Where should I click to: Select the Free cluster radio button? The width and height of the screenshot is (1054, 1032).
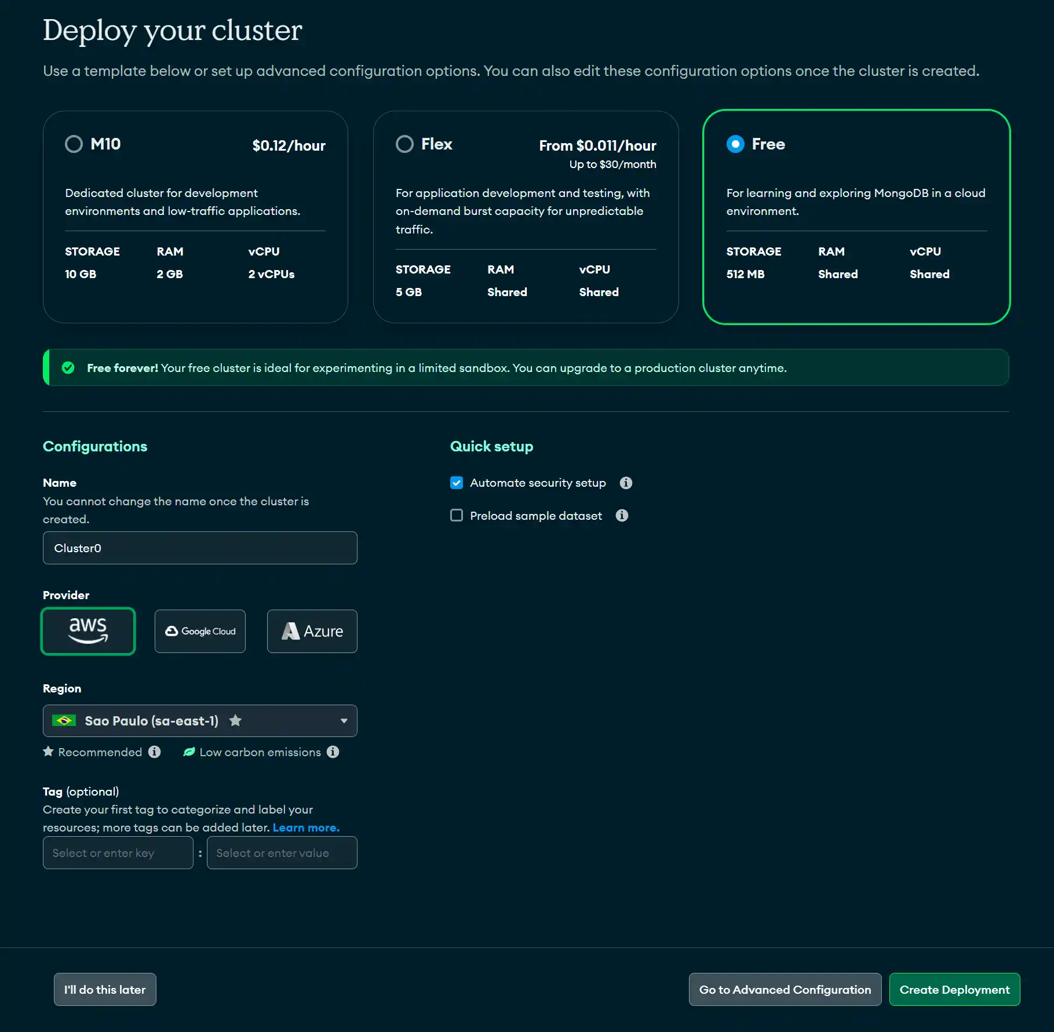[735, 144]
